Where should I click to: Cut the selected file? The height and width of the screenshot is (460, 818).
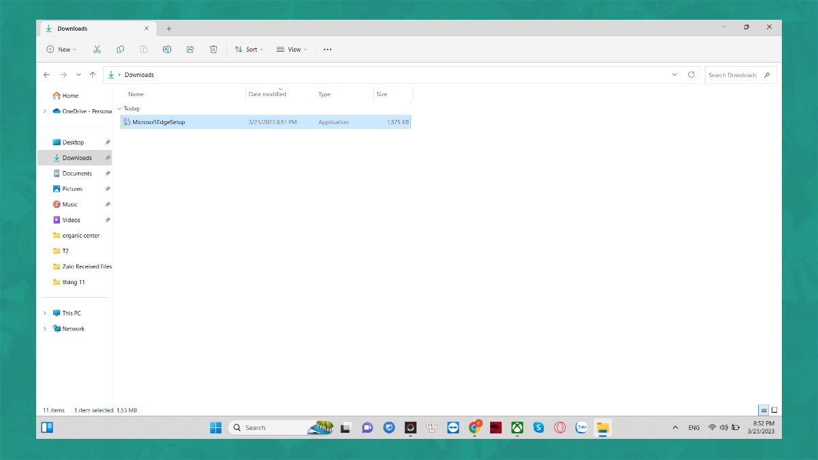click(x=97, y=49)
